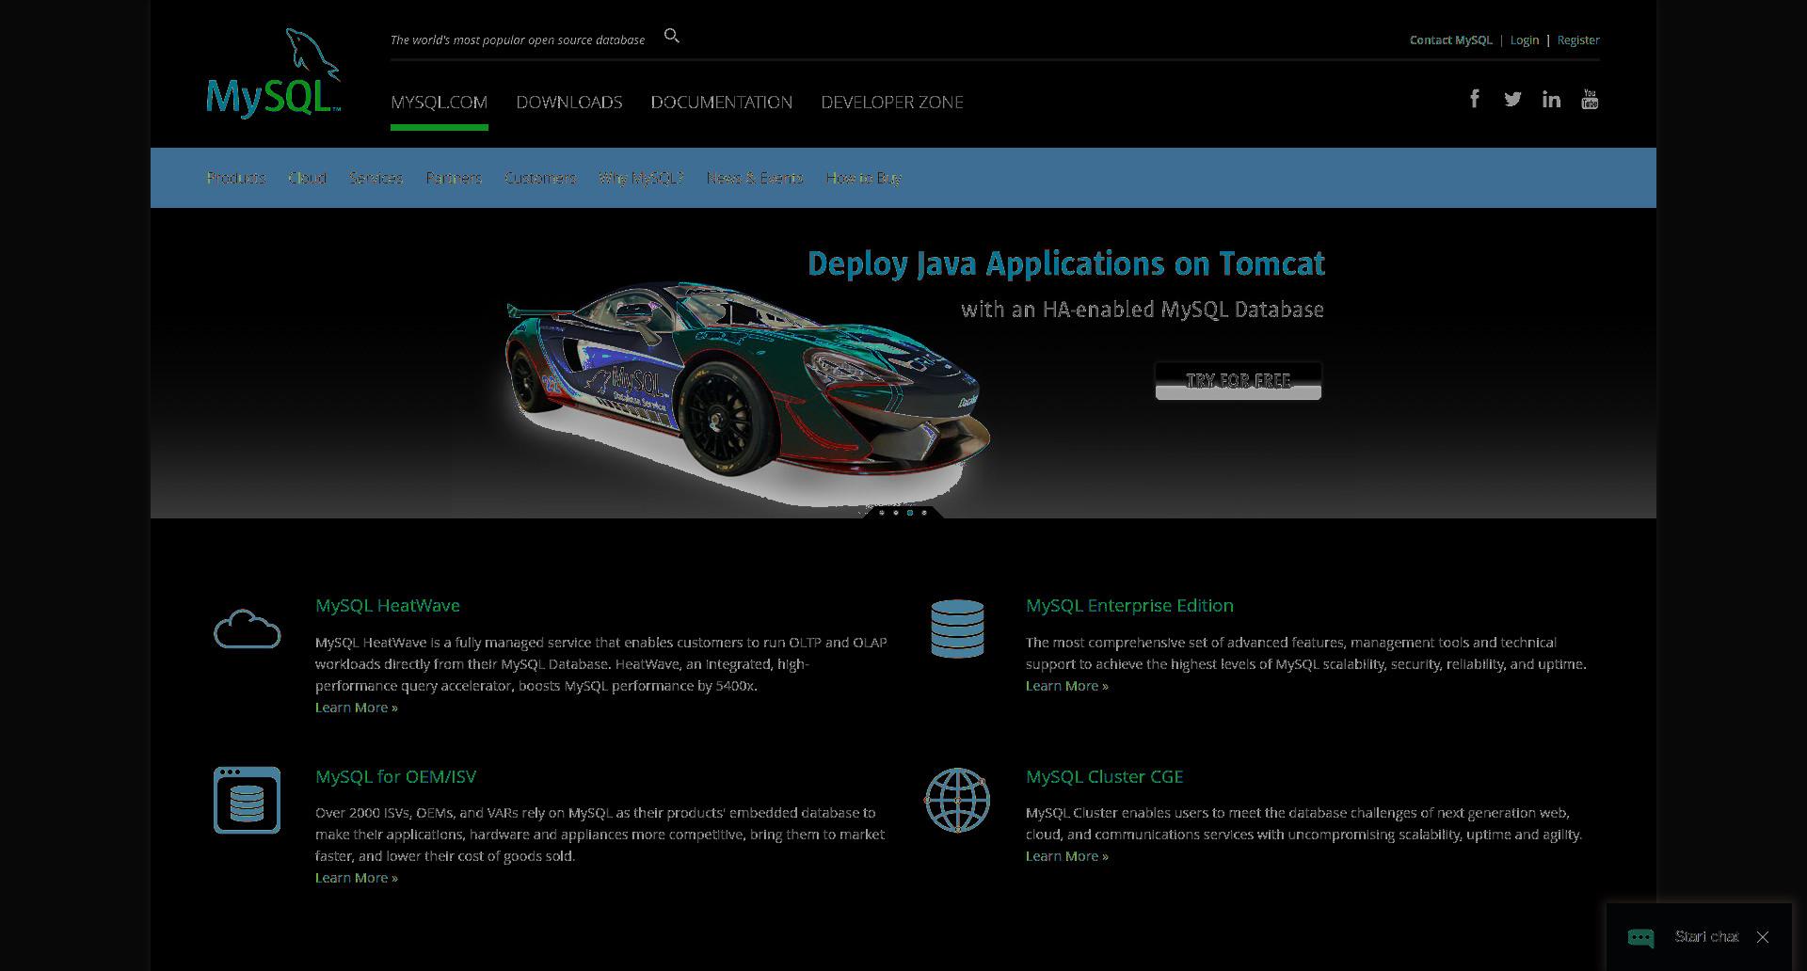Viewport: 1807px width, 971px height.
Task: Click the tagline "The world's most popular open source database"
Action: click(x=518, y=40)
